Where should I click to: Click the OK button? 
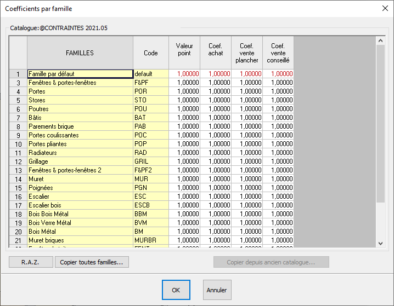tap(176, 290)
